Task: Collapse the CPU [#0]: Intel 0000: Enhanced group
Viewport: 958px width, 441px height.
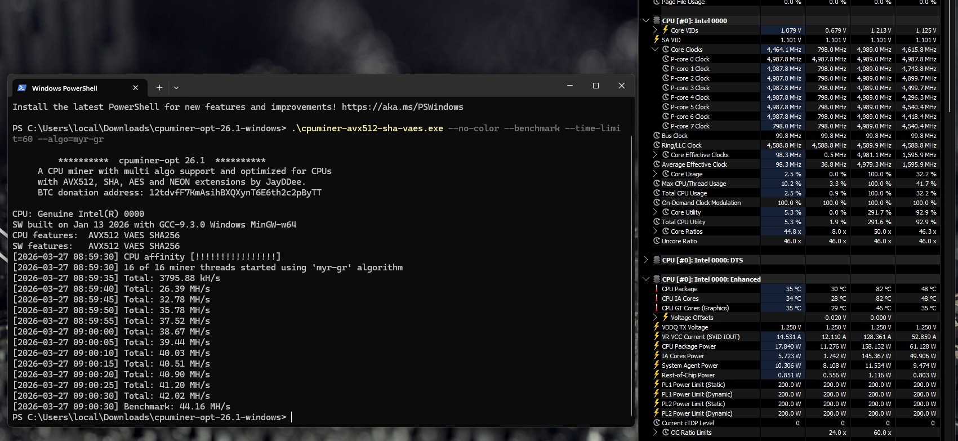Action: [x=646, y=279]
